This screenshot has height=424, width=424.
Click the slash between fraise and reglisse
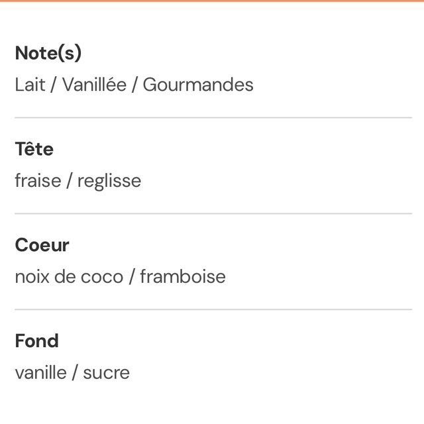point(69,181)
